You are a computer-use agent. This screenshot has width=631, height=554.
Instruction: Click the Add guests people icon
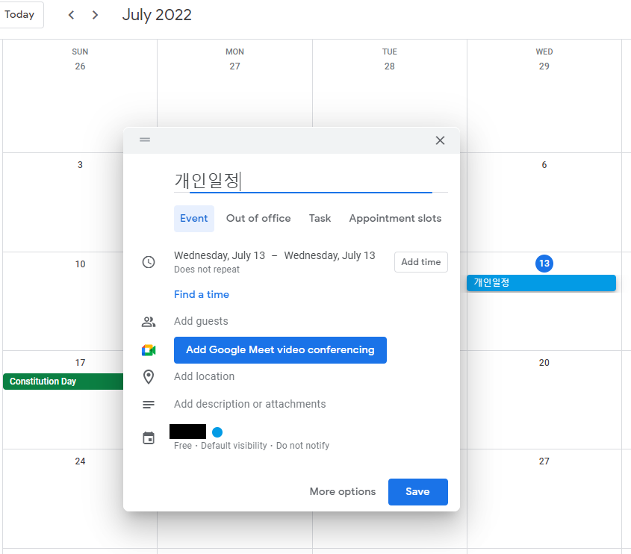tap(149, 320)
